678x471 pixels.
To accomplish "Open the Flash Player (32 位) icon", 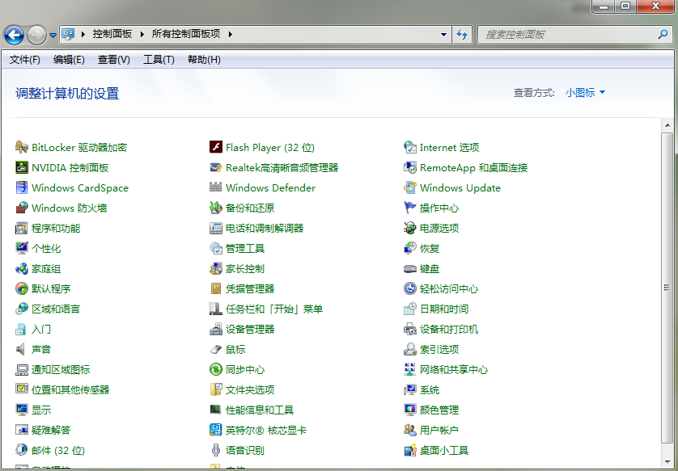I will (216, 147).
